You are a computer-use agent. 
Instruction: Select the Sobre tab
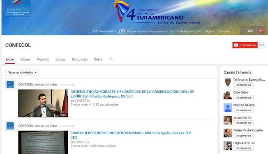[98, 60]
